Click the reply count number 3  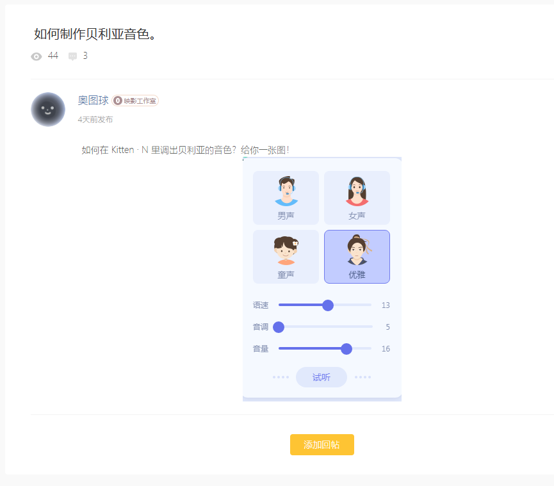pyautogui.click(x=85, y=56)
